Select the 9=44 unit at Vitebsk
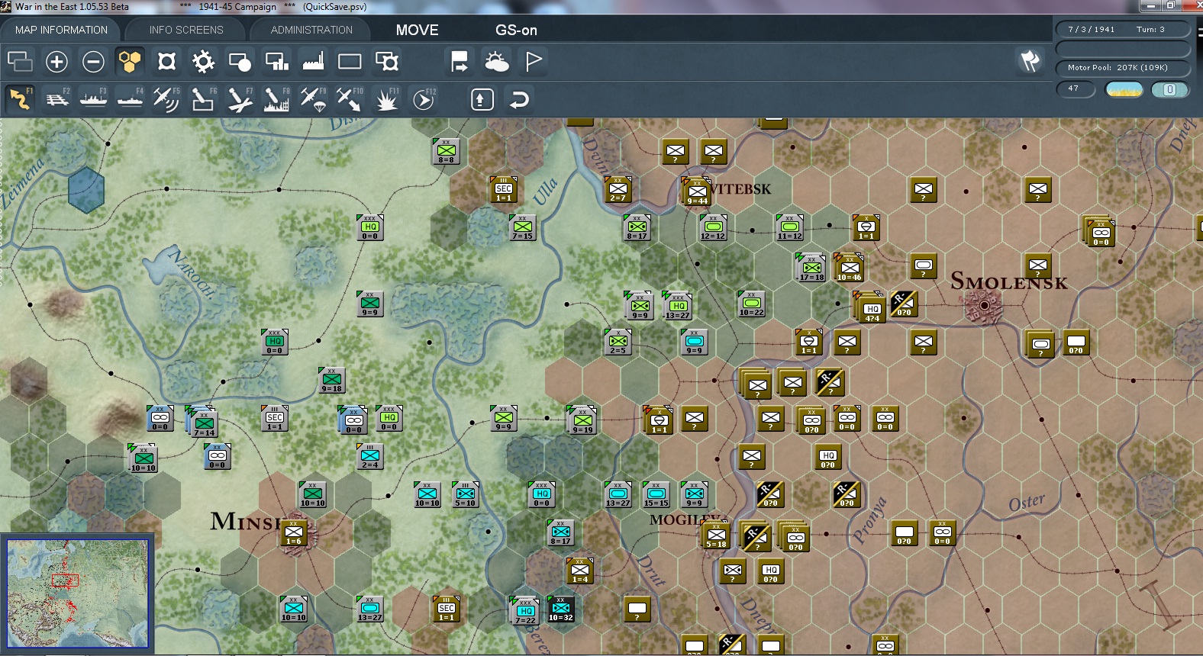 click(697, 192)
